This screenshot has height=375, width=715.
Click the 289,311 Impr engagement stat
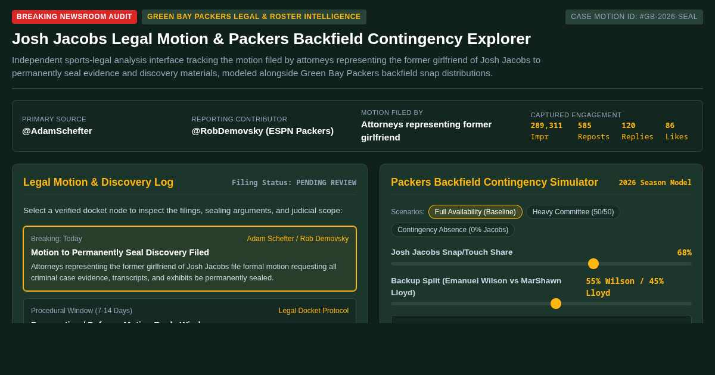(x=546, y=131)
